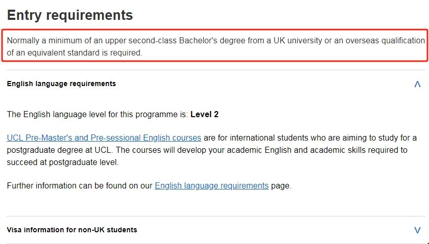429x244 pixels.
Task: Click the red-outlined degree requirement paragraph
Action: (214, 46)
